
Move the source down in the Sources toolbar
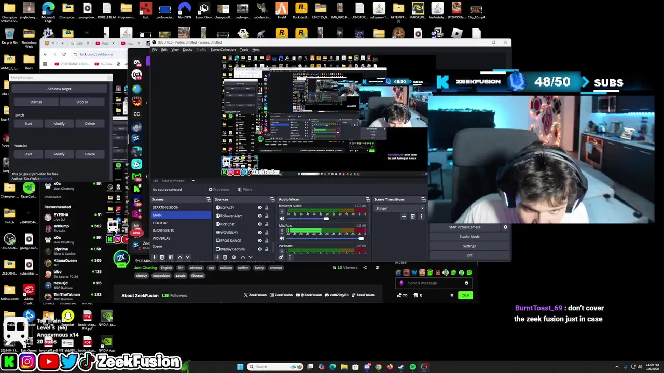tap(250, 257)
